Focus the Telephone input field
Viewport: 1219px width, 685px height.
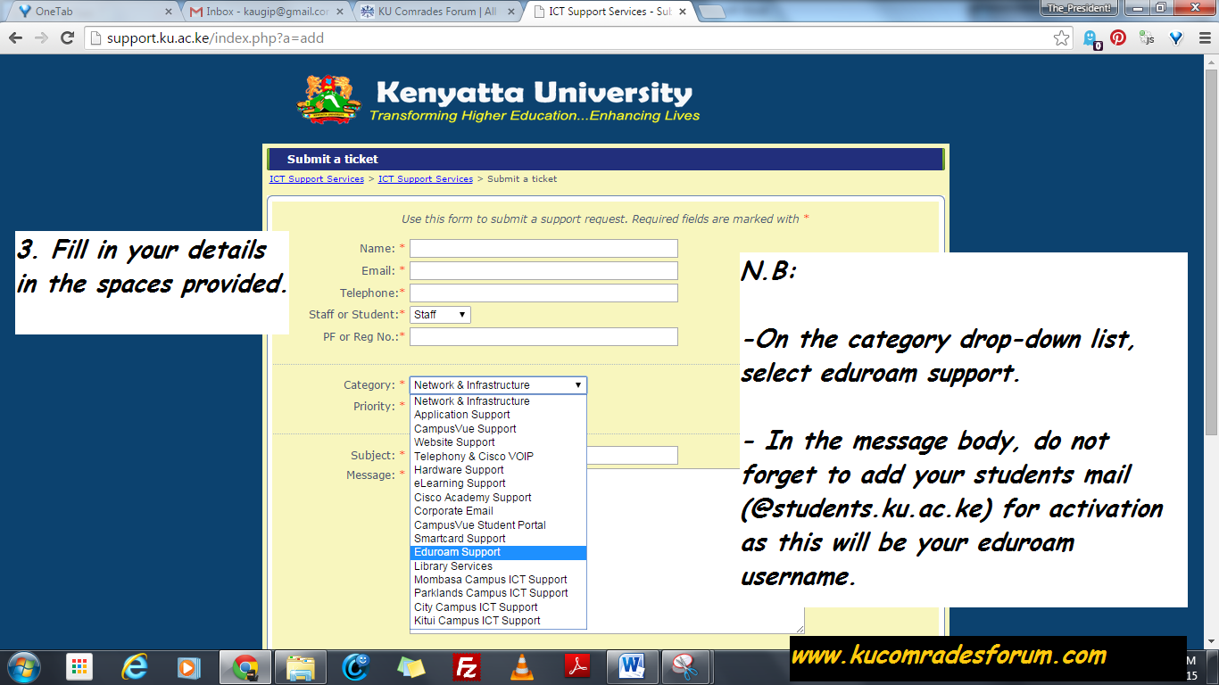pos(543,293)
